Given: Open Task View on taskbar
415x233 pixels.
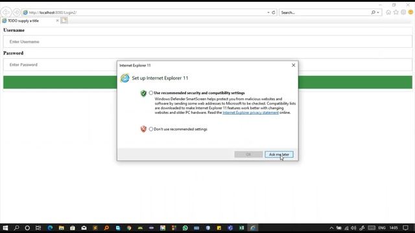Looking at the screenshot, I should [x=38, y=228].
